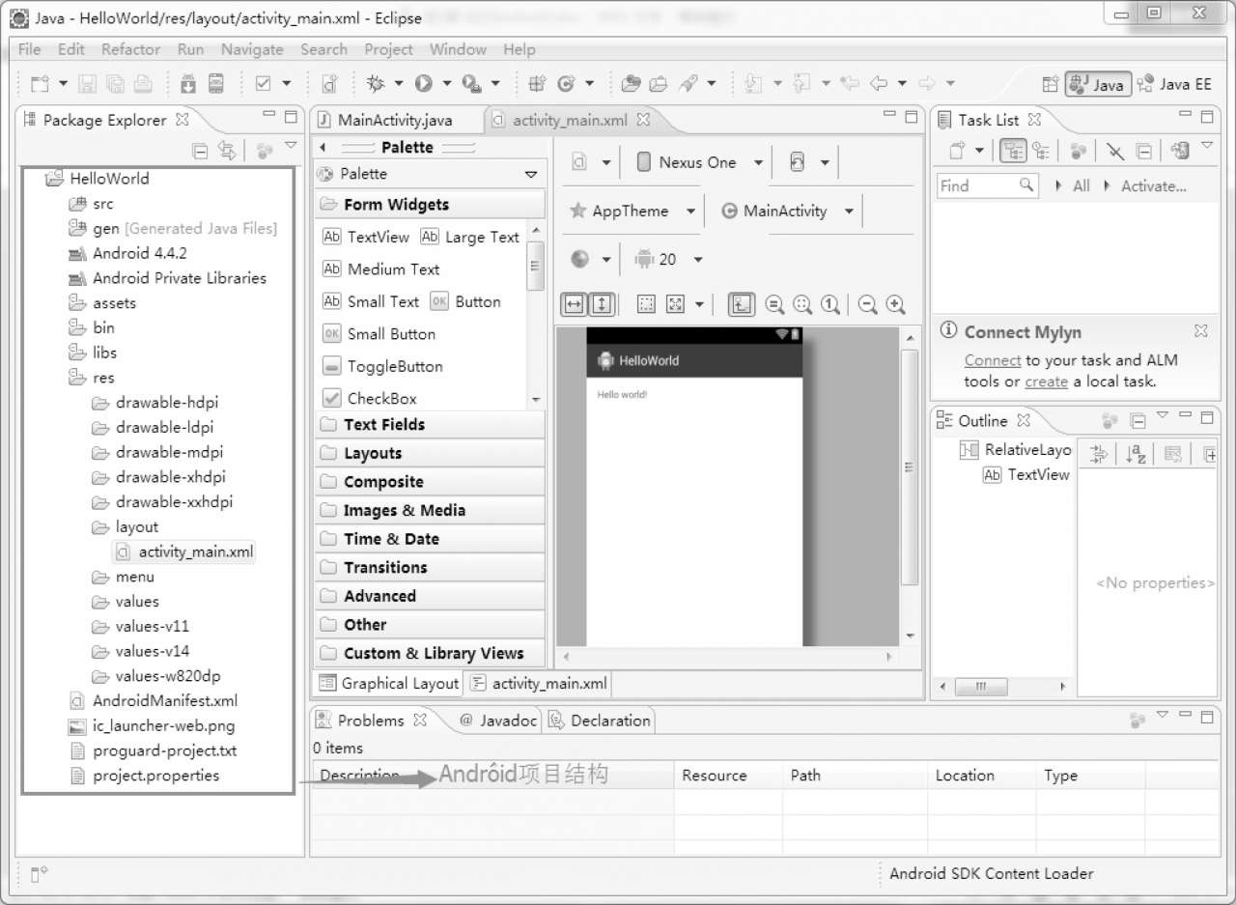Open the locale globe dropdown
Image resolution: width=1236 pixels, height=905 pixels.
pos(605,260)
